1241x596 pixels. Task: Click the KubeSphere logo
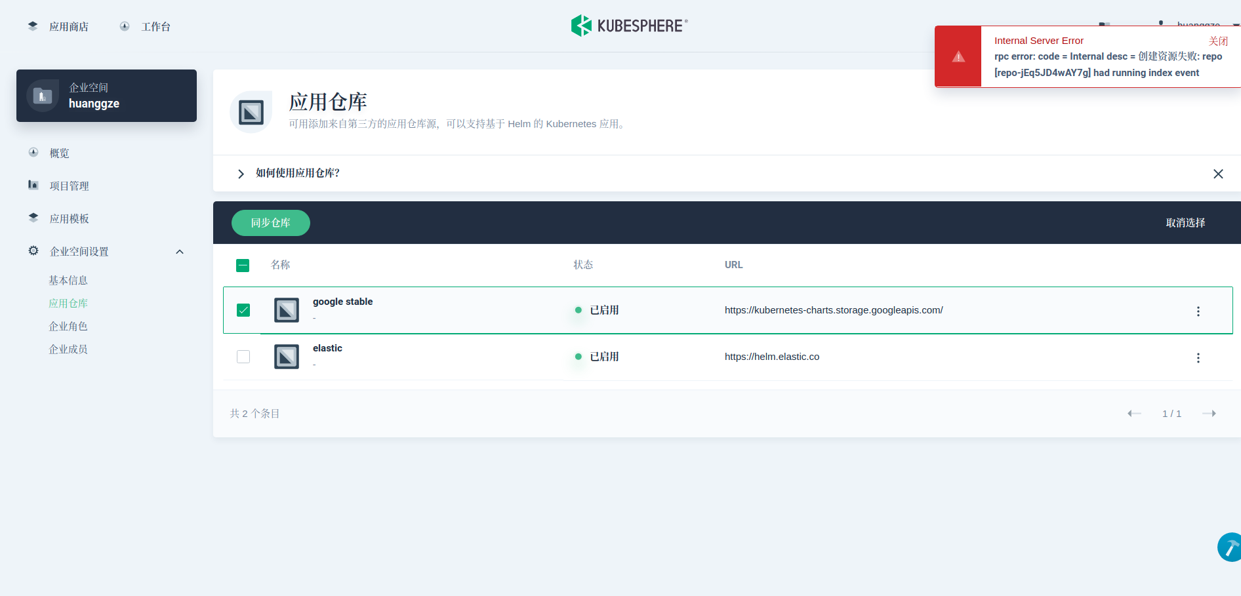tap(629, 26)
